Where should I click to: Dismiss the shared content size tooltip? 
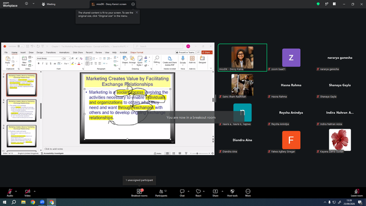[x=137, y=13]
